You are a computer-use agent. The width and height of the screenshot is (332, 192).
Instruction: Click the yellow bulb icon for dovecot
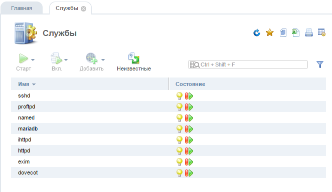180,172
